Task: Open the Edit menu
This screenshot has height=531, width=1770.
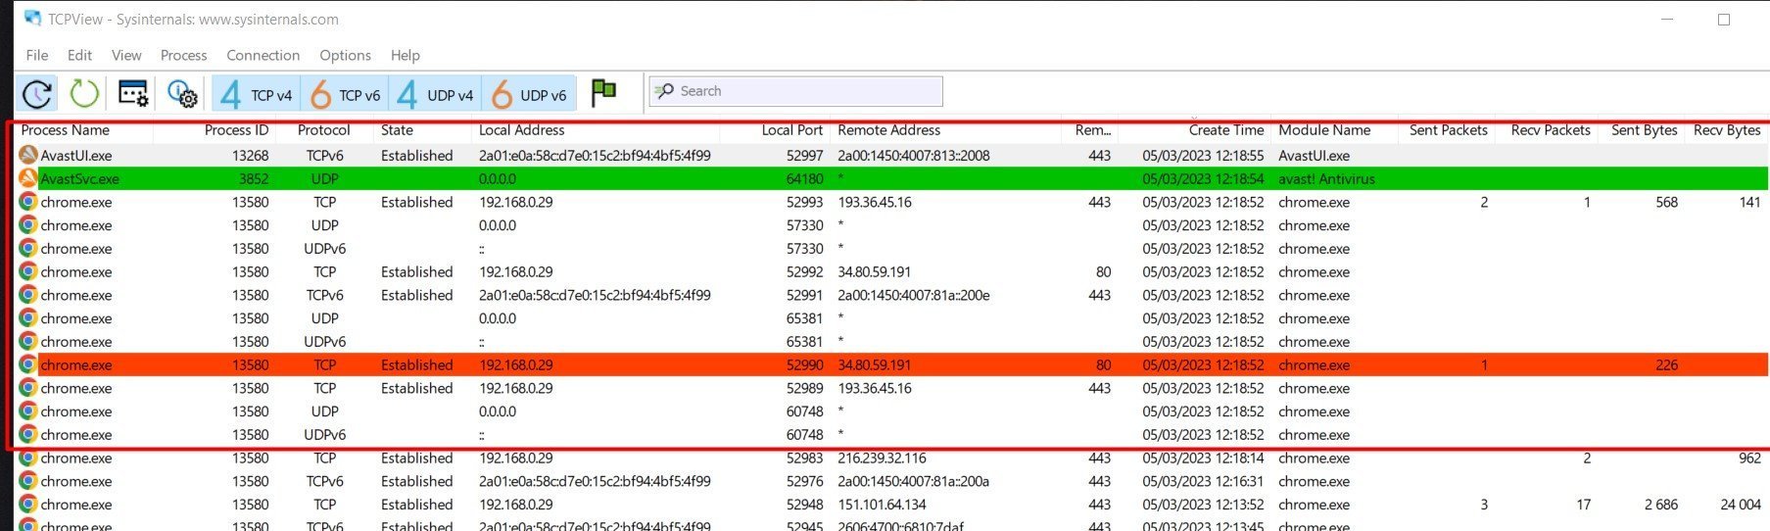Action: coord(79,55)
